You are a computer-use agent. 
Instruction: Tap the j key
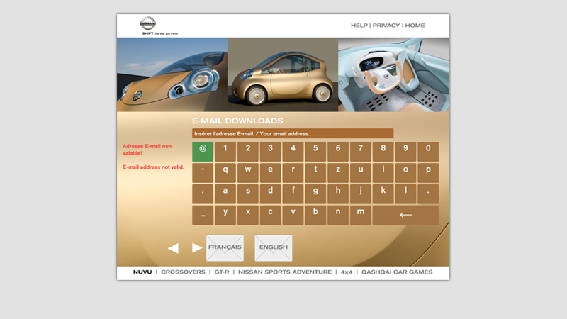(x=361, y=194)
